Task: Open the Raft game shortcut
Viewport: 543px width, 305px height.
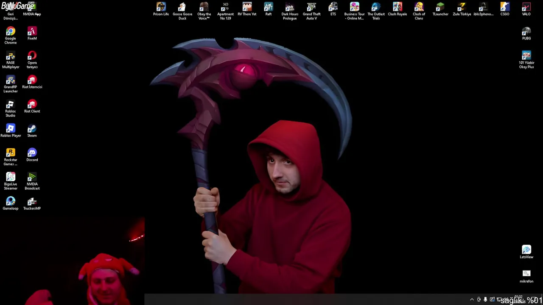Action: [x=269, y=9]
